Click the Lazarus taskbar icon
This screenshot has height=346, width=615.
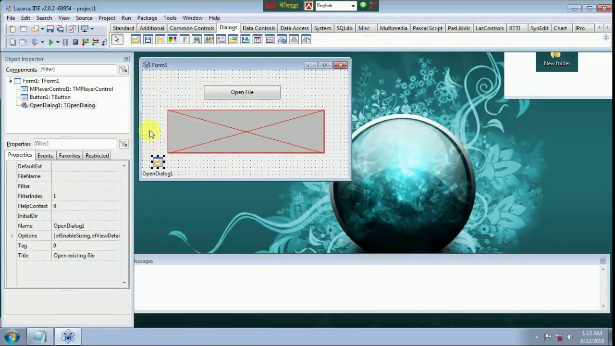[68, 336]
